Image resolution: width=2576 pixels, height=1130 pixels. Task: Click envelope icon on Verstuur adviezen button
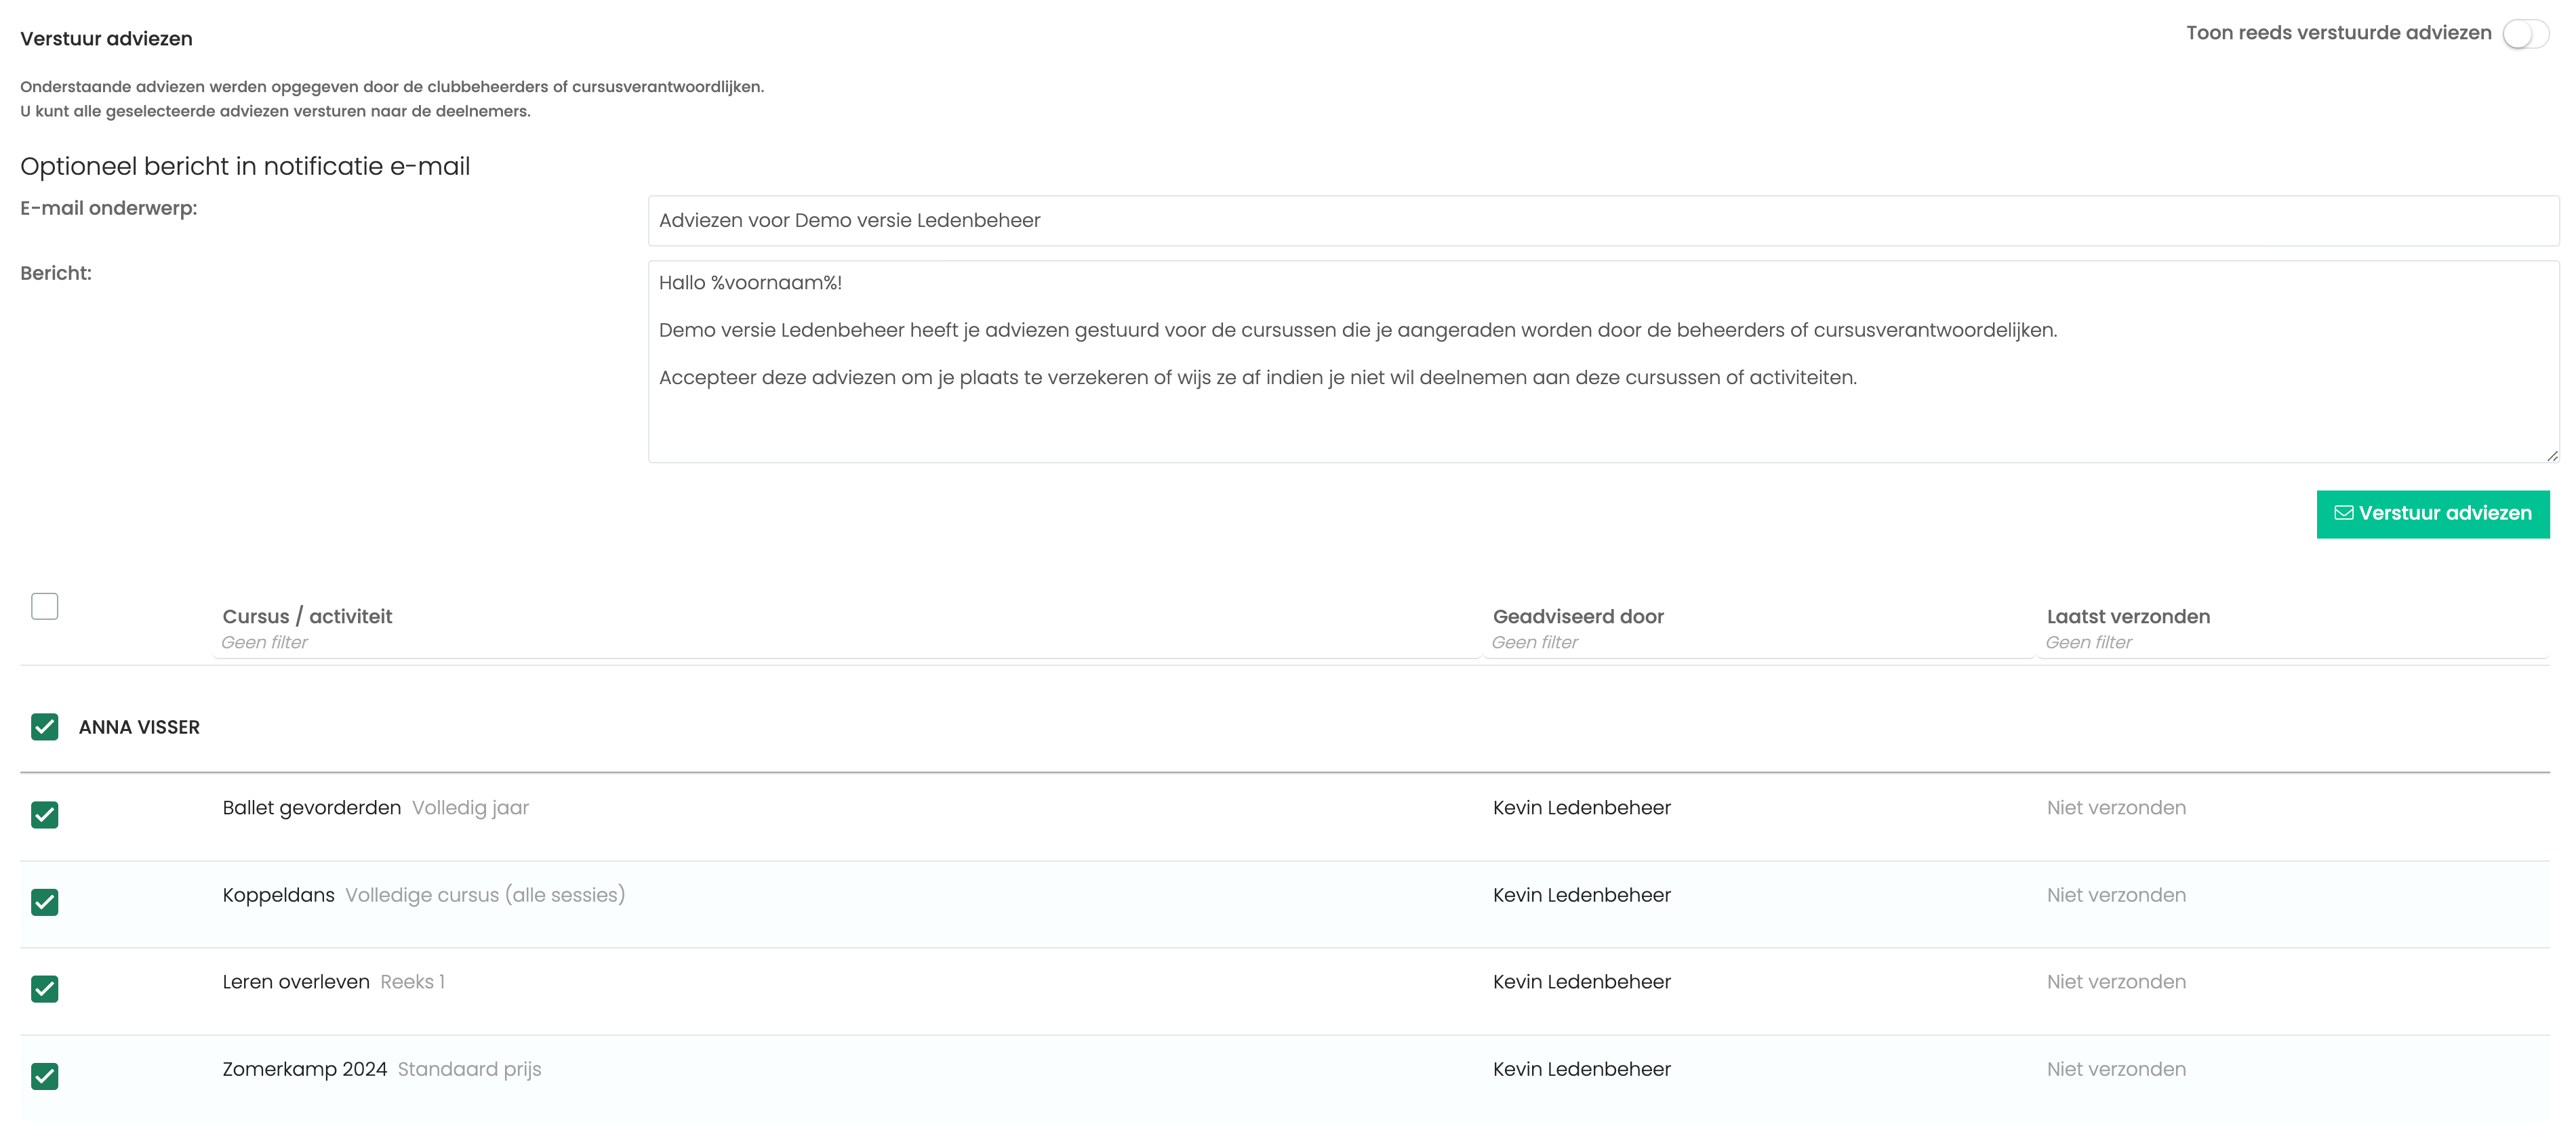(x=2343, y=513)
